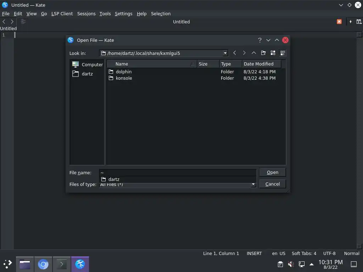Sort files by Date Modified column header
Viewport: 363px width, 272px height.
(262, 64)
